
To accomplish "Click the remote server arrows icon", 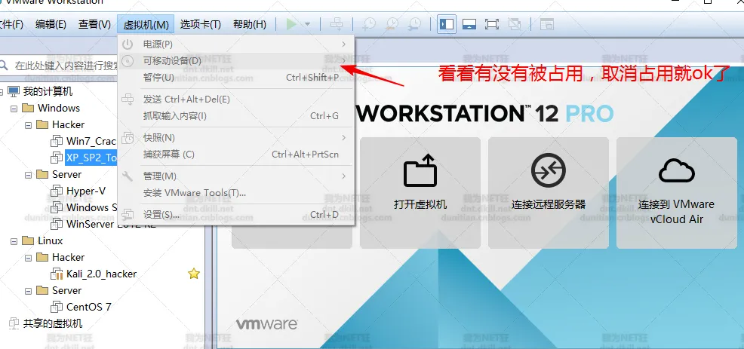I will [548, 170].
